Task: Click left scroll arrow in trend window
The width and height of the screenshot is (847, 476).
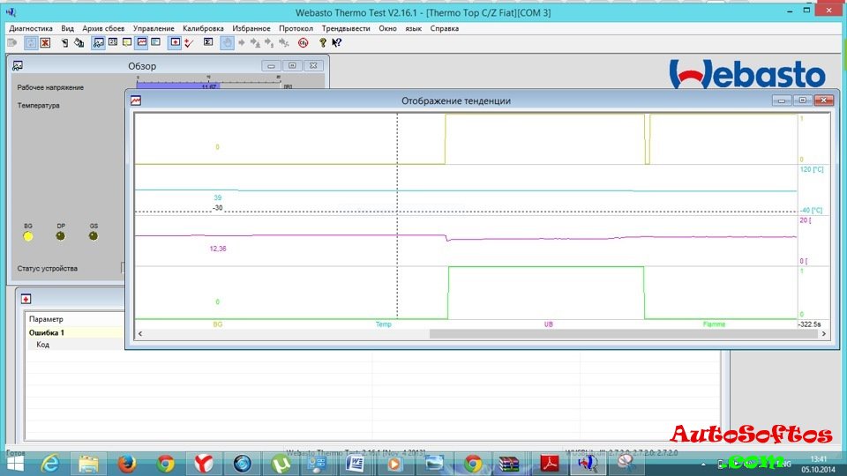Action: (140, 334)
